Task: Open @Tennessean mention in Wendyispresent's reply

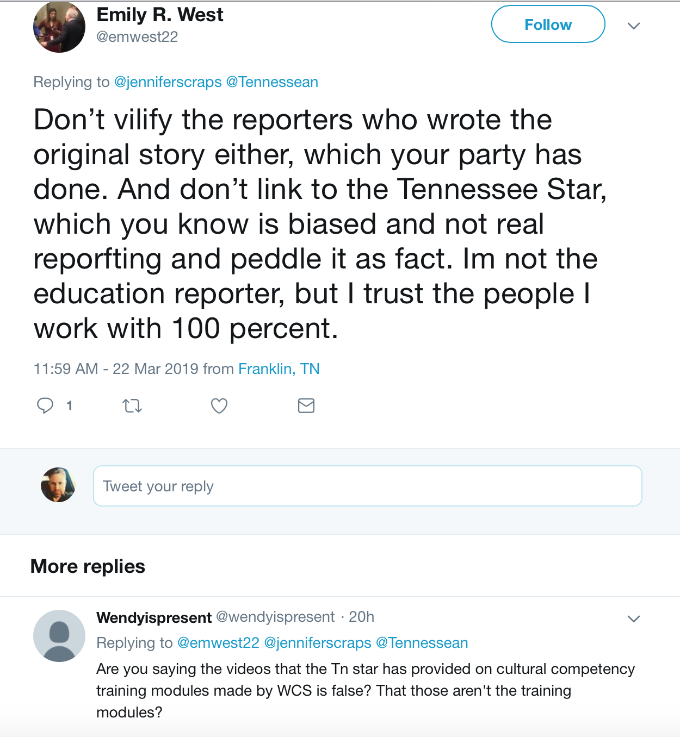Action: pyautogui.click(x=422, y=643)
